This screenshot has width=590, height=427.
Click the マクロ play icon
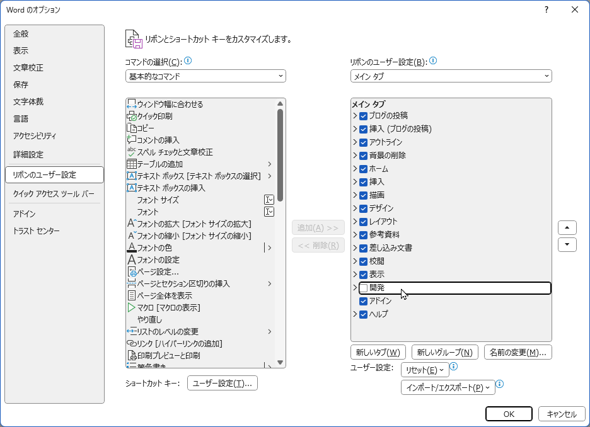point(131,307)
